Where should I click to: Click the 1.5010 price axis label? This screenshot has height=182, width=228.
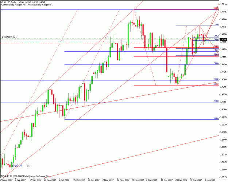(223, 4)
